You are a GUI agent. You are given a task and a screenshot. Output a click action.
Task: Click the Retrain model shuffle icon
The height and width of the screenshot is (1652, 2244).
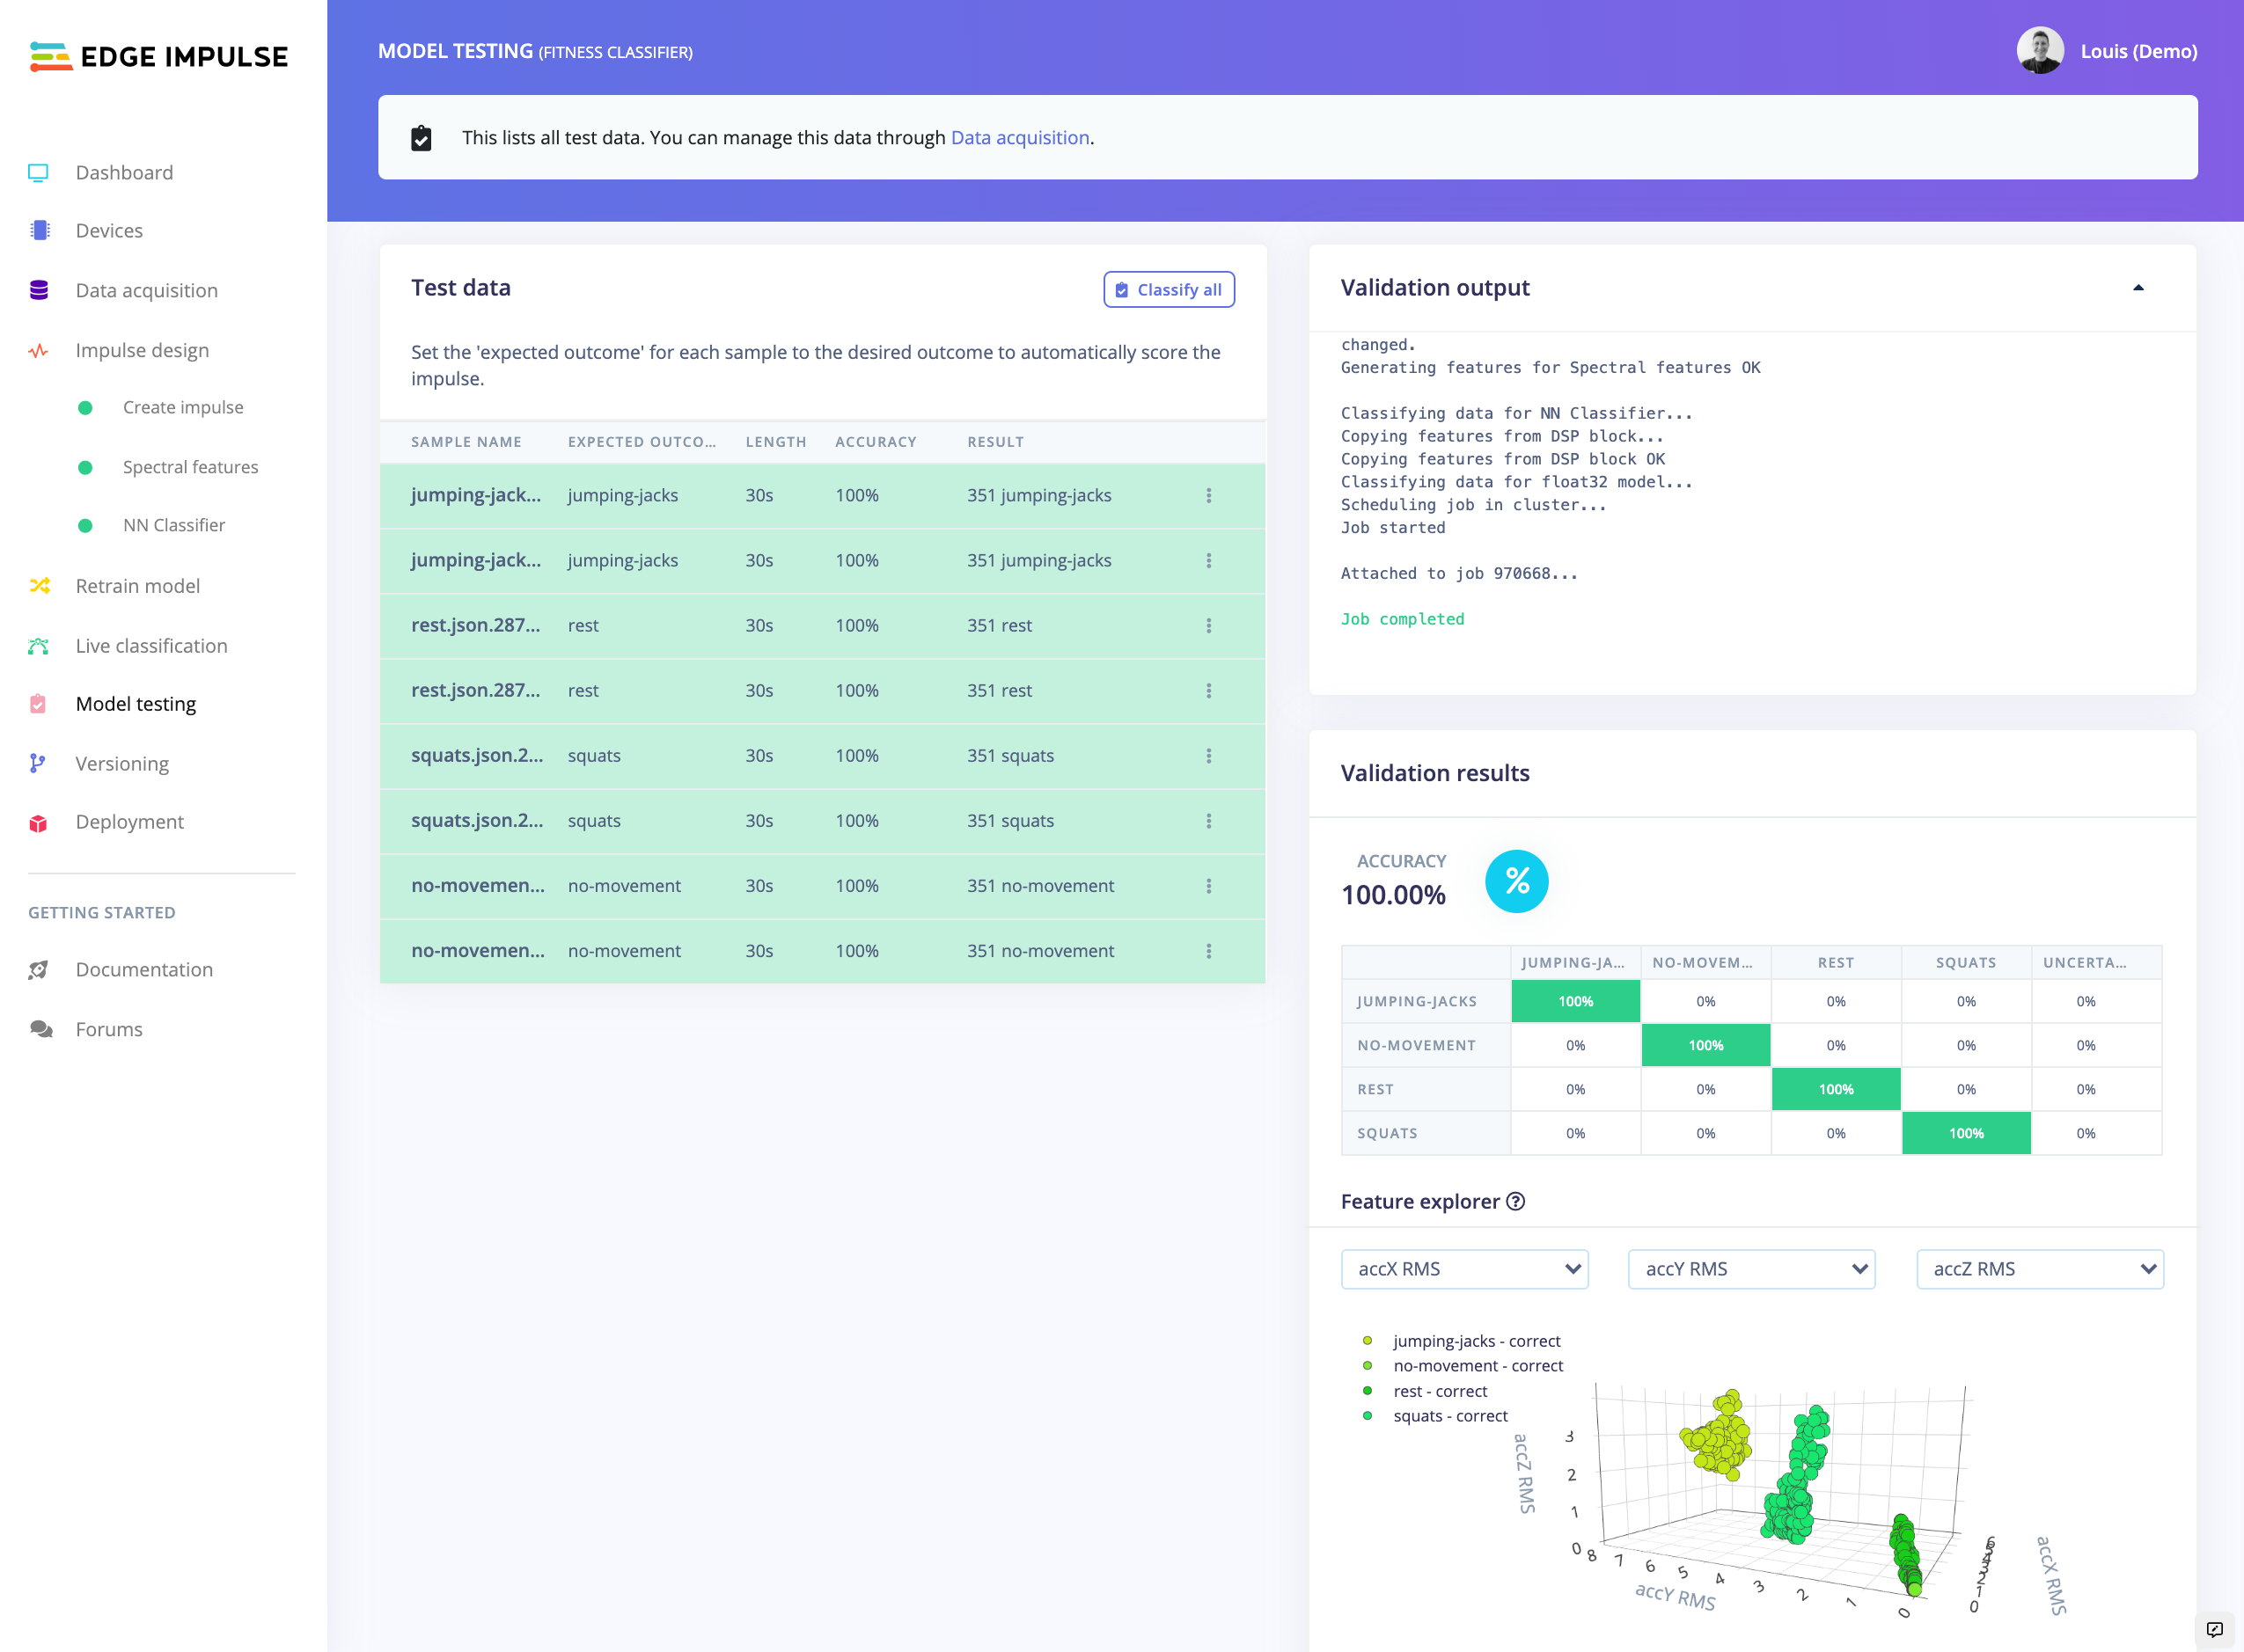tap(39, 586)
